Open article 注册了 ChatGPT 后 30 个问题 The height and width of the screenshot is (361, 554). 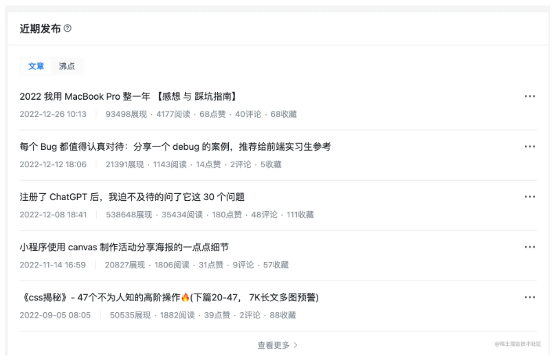132,197
